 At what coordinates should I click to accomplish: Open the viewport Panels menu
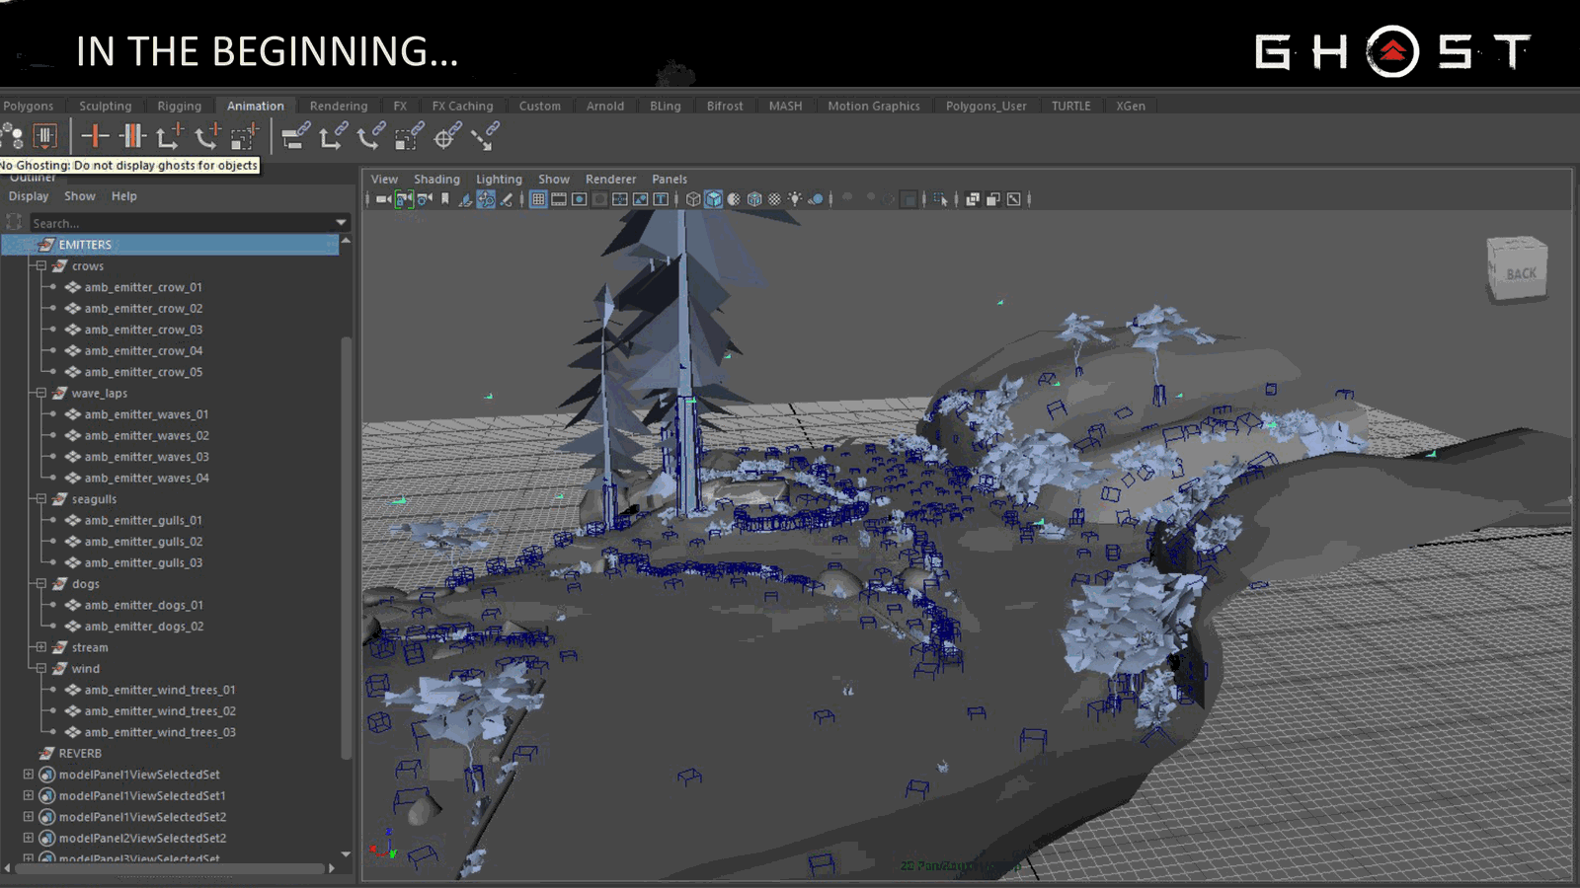(670, 180)
